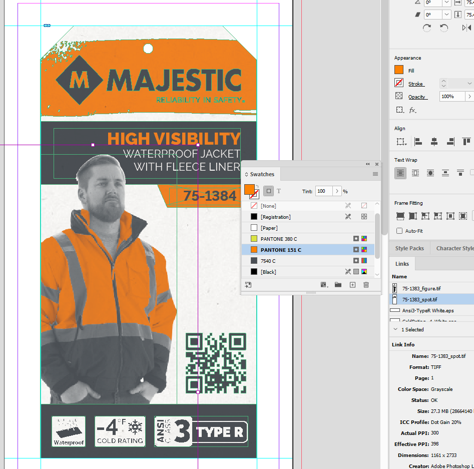474x469 pixels.
Task: Rotate selection 90° clockwise
Action: pos(426,28)
